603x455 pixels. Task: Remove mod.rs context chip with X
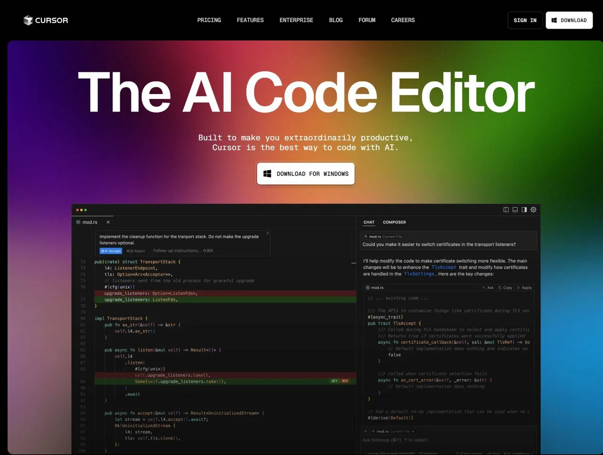tap(413, 431)
